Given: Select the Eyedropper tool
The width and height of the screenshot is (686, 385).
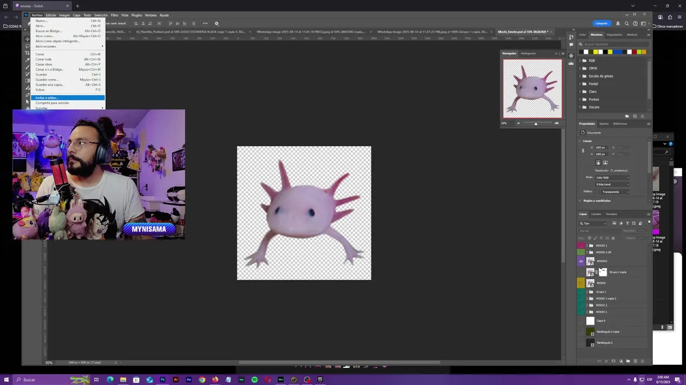Looking at the screenshot, I should pos(27,60).
